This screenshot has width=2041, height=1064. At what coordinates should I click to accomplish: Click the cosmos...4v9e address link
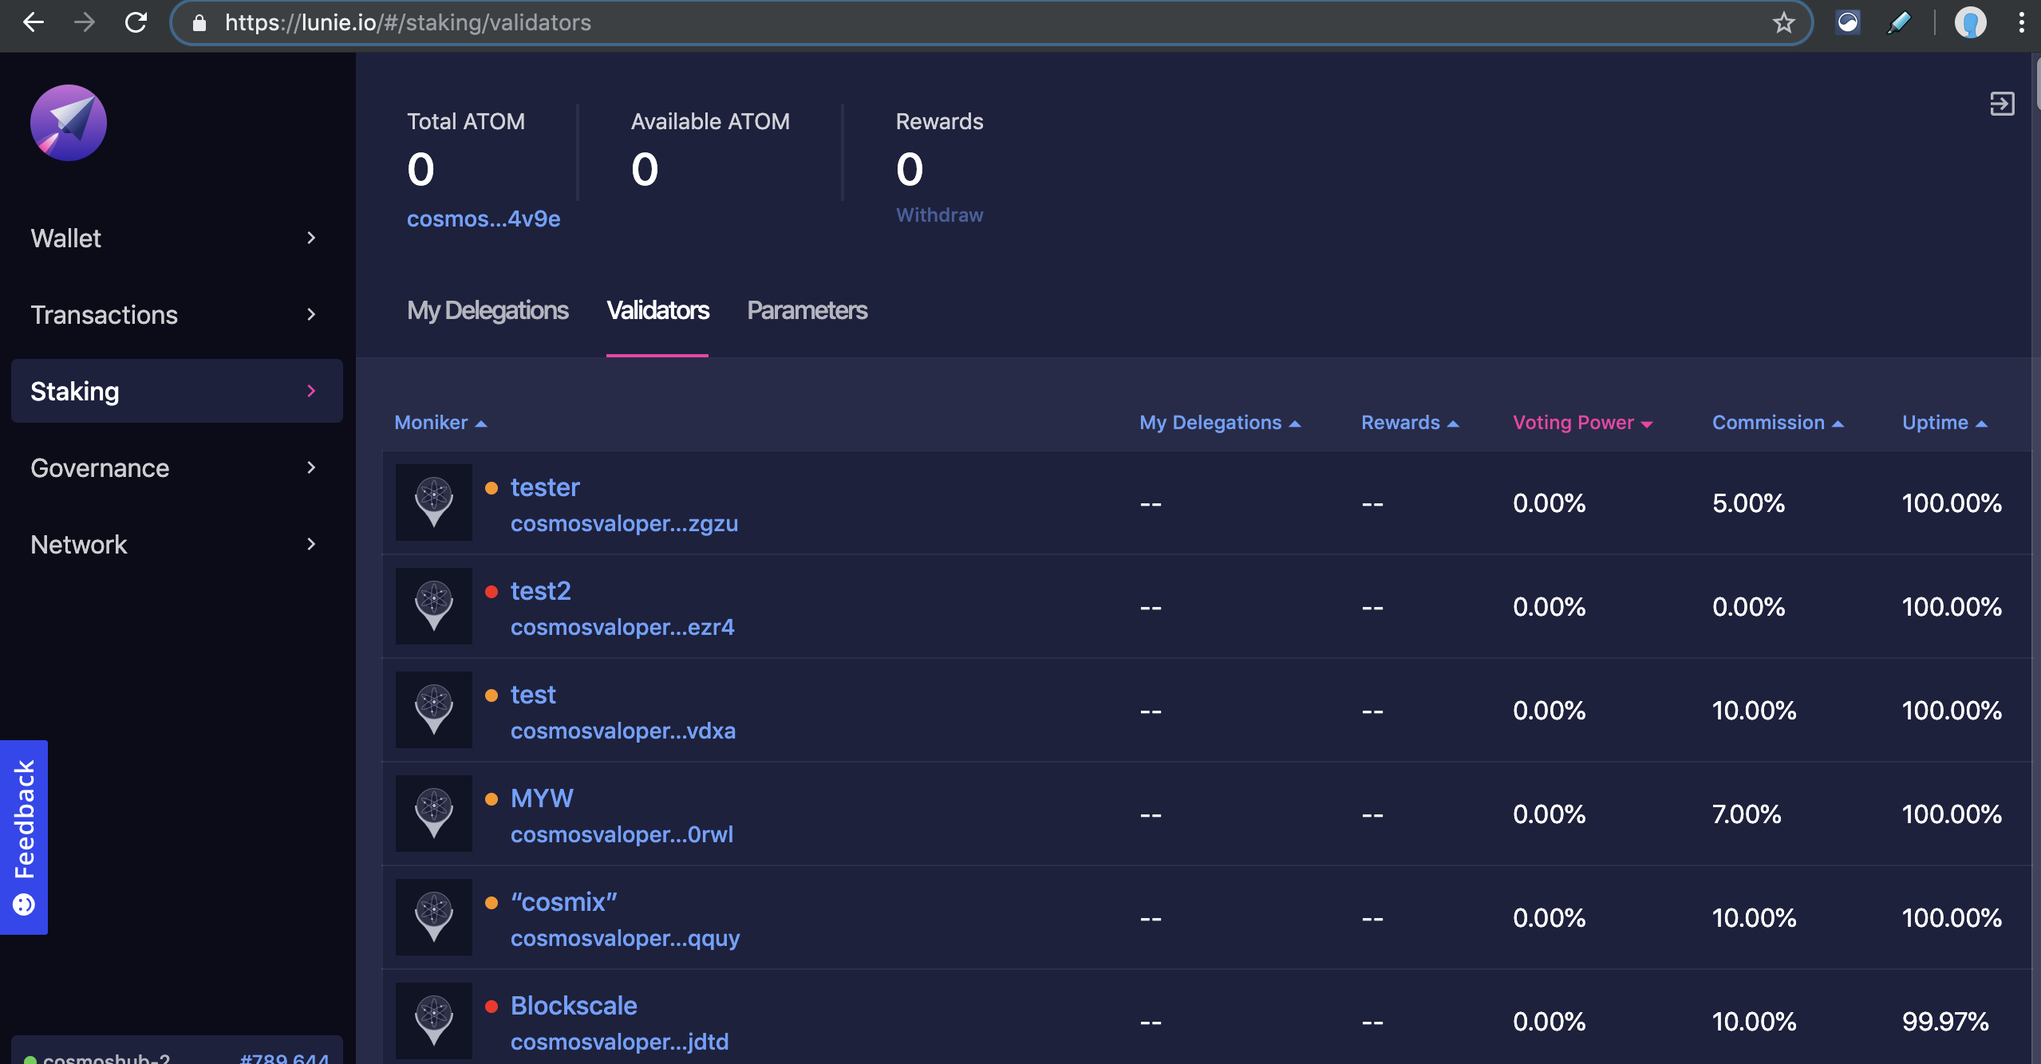[x=484, y=219]
